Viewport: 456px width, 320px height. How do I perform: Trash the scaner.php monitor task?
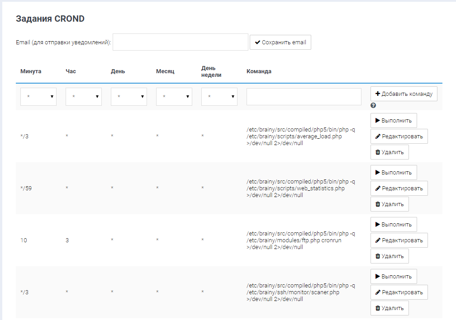pos(389,308)
